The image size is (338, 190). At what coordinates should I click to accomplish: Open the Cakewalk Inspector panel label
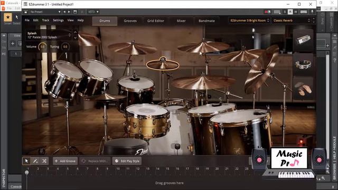[4, 178]
